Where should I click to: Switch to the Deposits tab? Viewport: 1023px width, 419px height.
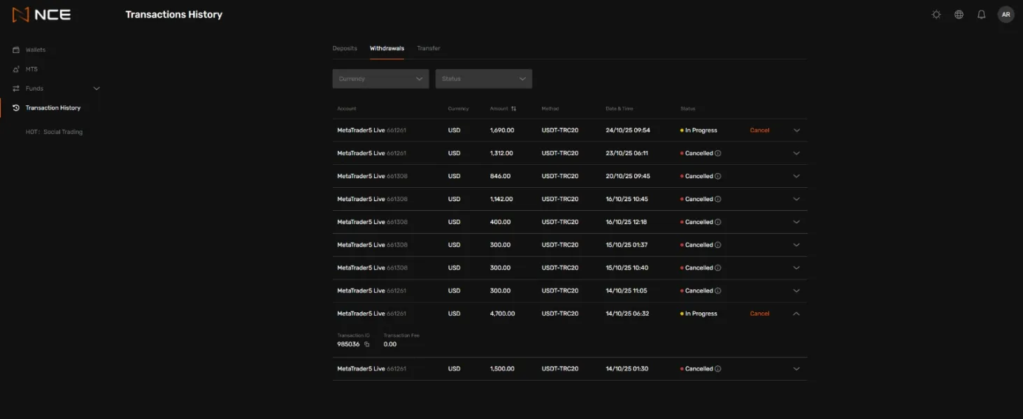(345, 48)
